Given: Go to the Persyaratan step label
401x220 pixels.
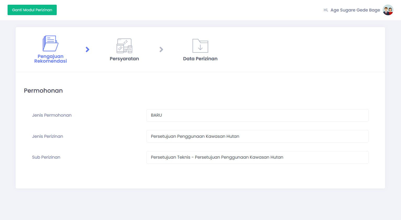Looking at the screenshot, I should coord(124,59).
